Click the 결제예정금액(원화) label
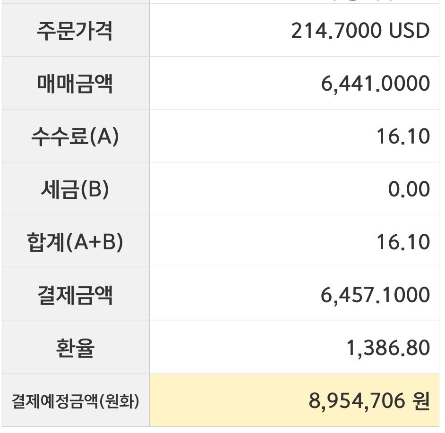The width and height of the screenshot is (445, 433). pyautogui.click(x=75, y=401)
